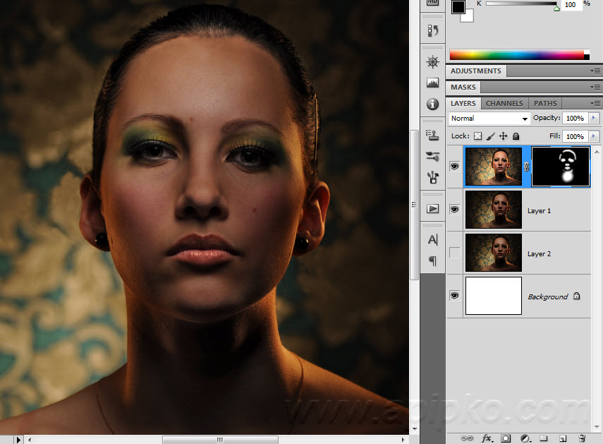
Task: Open the Histogram panel icon
Action: (433, 83)
